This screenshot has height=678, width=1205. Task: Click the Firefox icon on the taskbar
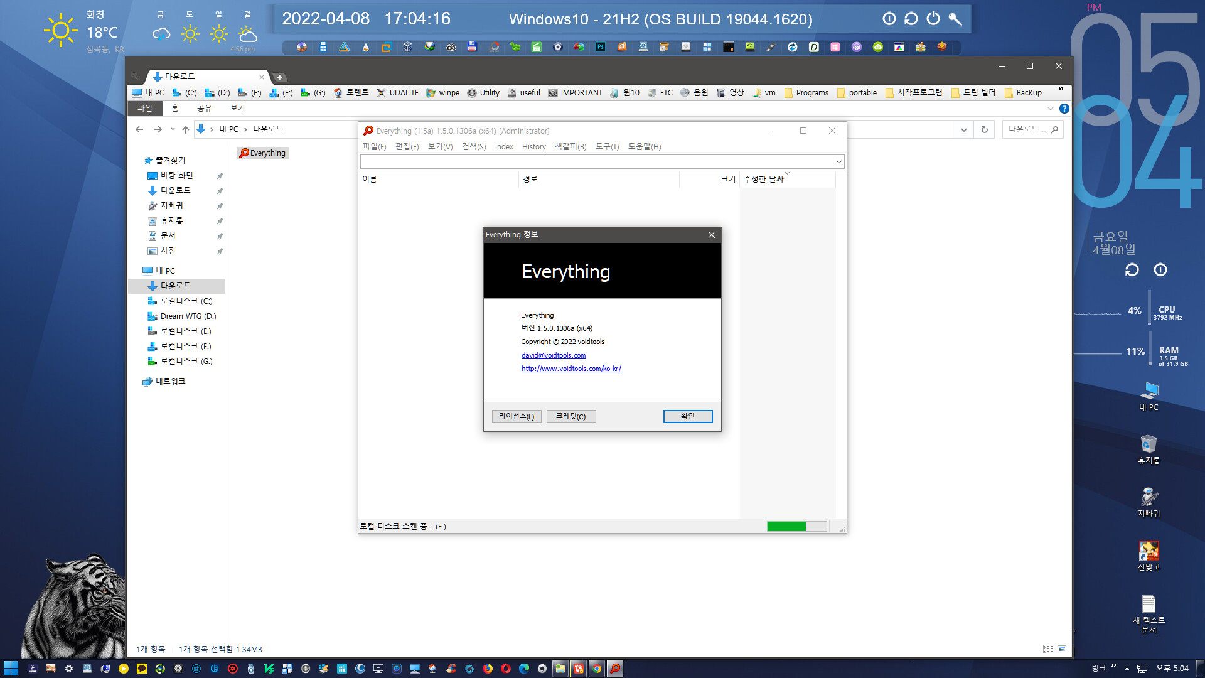pyautogui.click(x=488, y=669)
